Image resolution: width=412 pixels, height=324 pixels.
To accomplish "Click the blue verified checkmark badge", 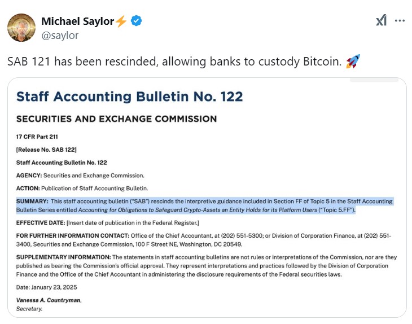I will click(x=136, y=21).
